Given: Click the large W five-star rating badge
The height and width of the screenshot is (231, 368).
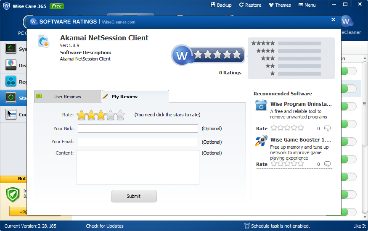Looking at the screenshot, I should pyautogui.click(x=208, y=55).
